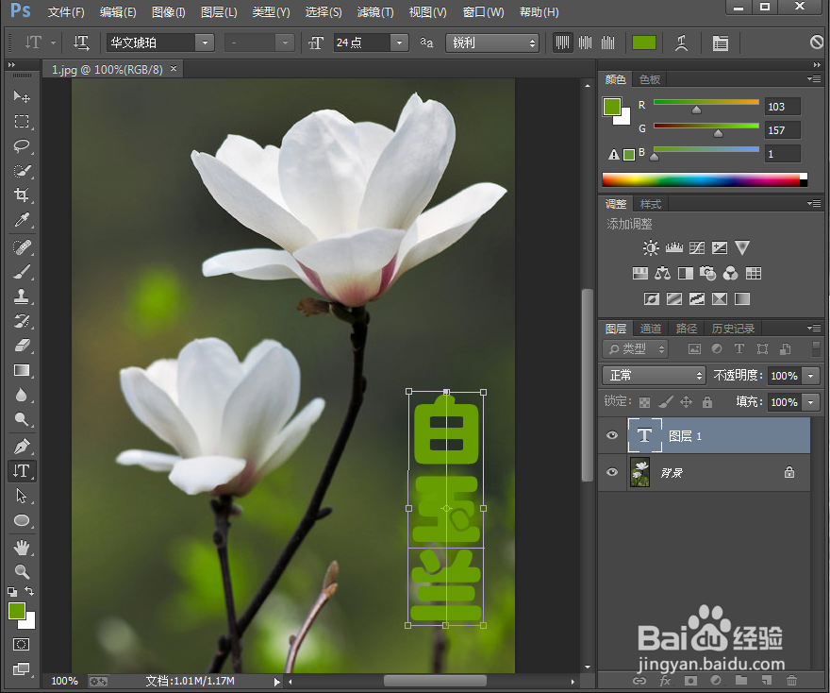Select the Rectangular Marquee tool
830x693 pixels.
(x=22, y=122)
